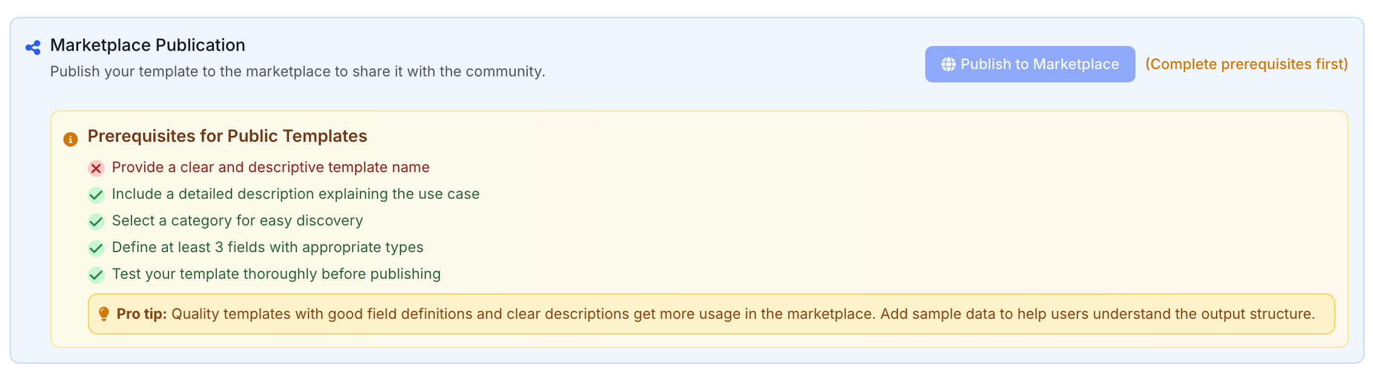Click the lightbulb icon in the Pro tip box
The height and width of the screenshot is (377, 1373).
pyautogui.click(x=104, y=314)
